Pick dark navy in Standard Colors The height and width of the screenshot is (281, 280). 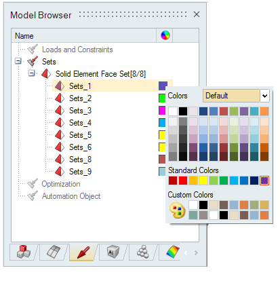254,181
